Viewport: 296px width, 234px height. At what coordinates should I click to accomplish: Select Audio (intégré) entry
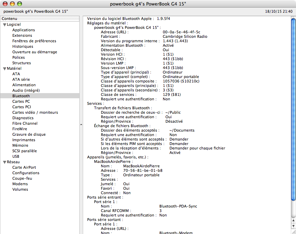pyautogui.click(x=26, y=90)
